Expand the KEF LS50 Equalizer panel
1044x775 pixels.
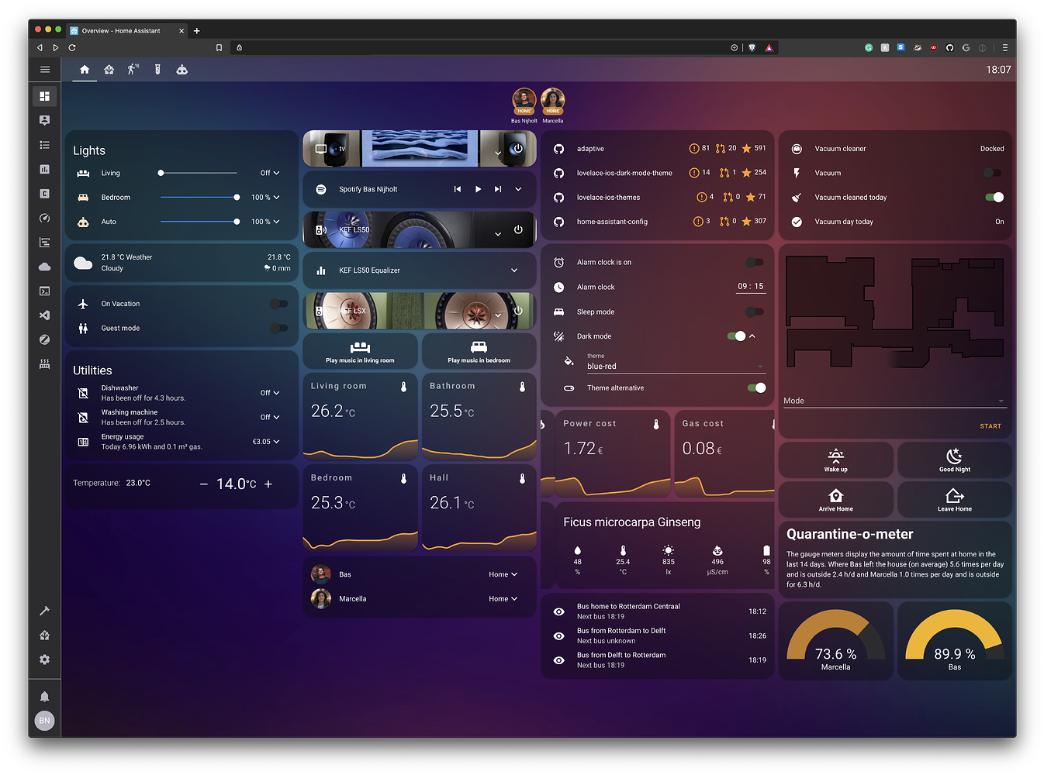pyautogui.click(x=514, y=270)
